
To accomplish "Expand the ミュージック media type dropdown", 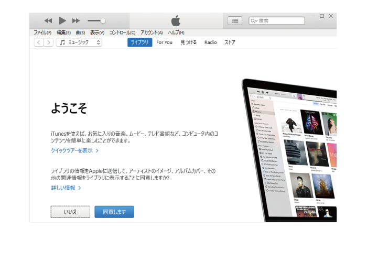I will click(x=79, y=42).
